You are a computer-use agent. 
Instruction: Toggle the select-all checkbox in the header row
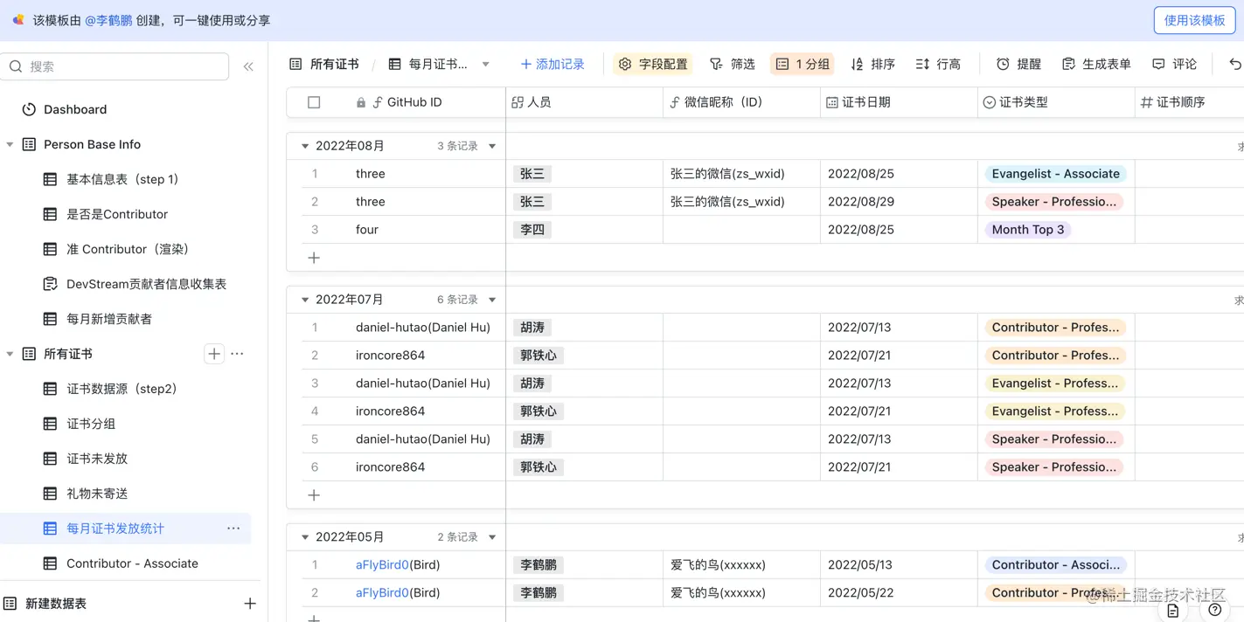pyautogui.click(x=315, y=102)
